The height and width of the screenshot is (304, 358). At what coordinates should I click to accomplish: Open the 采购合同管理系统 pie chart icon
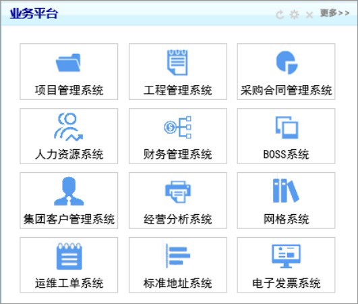coord(287,62)
